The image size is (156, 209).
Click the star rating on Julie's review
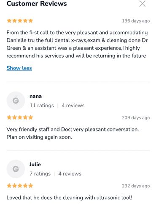pyautogui.click(x=20, y=186)
